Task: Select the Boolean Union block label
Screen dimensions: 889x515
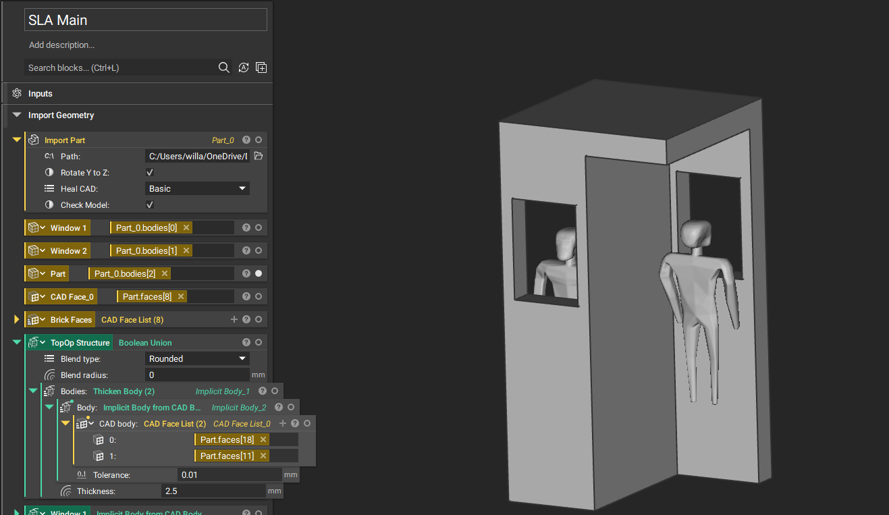Action: point(145,342)
